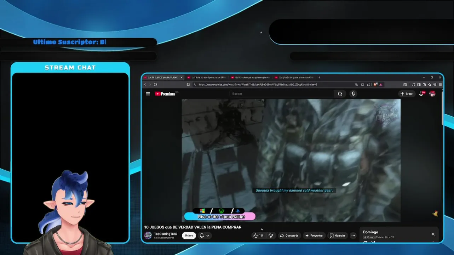Click the share icon in the address bar
Viewport: 454px width, 255px height.
(x=368, y=85)
